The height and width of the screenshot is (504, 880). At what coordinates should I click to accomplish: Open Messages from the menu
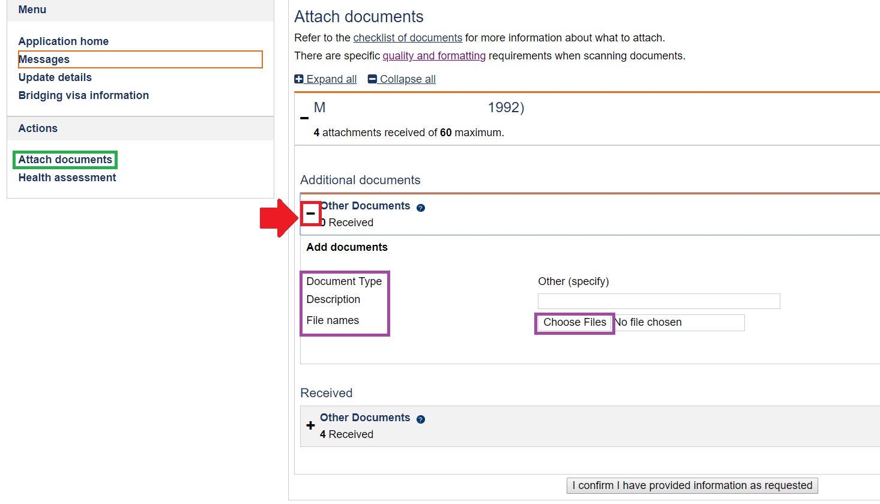44,59
